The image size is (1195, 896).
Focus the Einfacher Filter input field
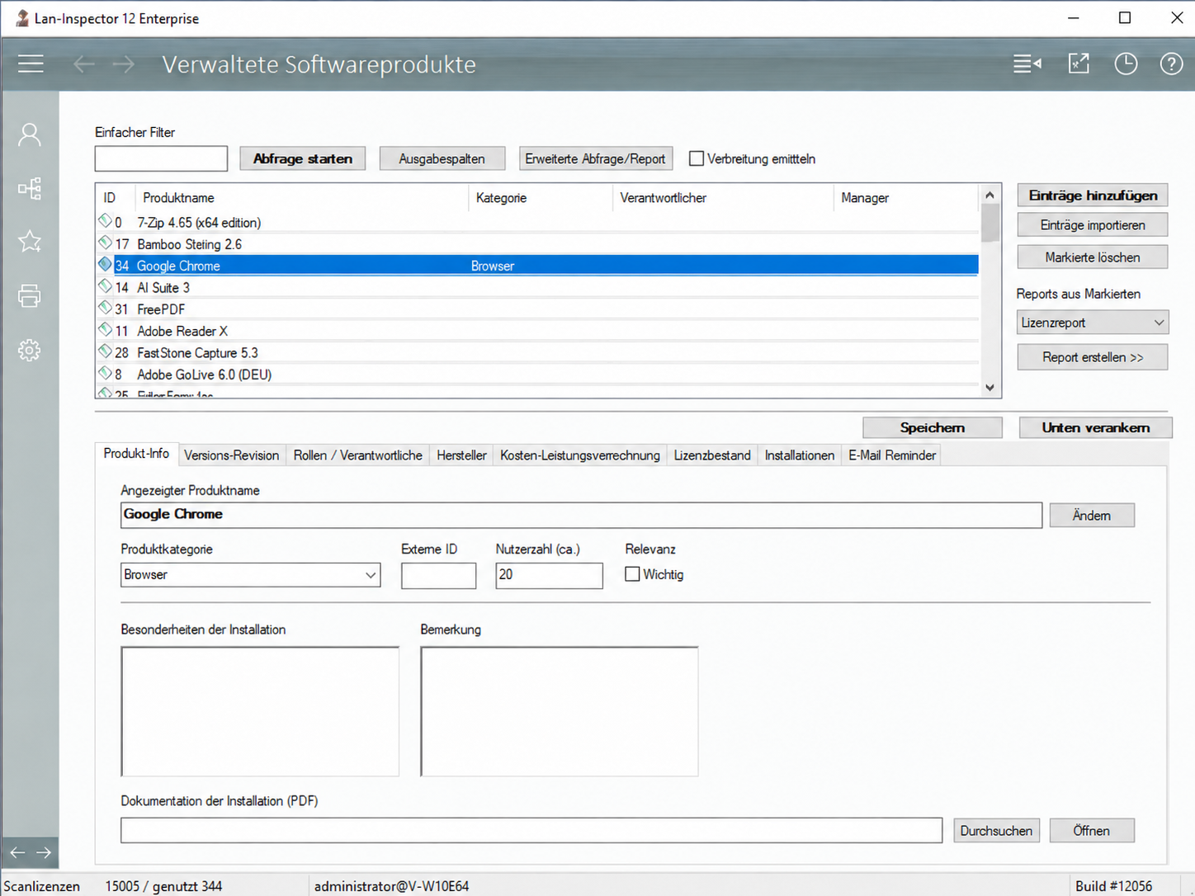[161, 158]
